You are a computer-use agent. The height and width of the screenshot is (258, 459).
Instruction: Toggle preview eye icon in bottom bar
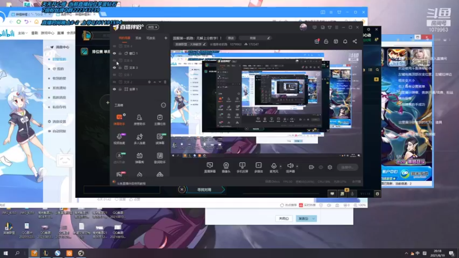tap(321, 167)
